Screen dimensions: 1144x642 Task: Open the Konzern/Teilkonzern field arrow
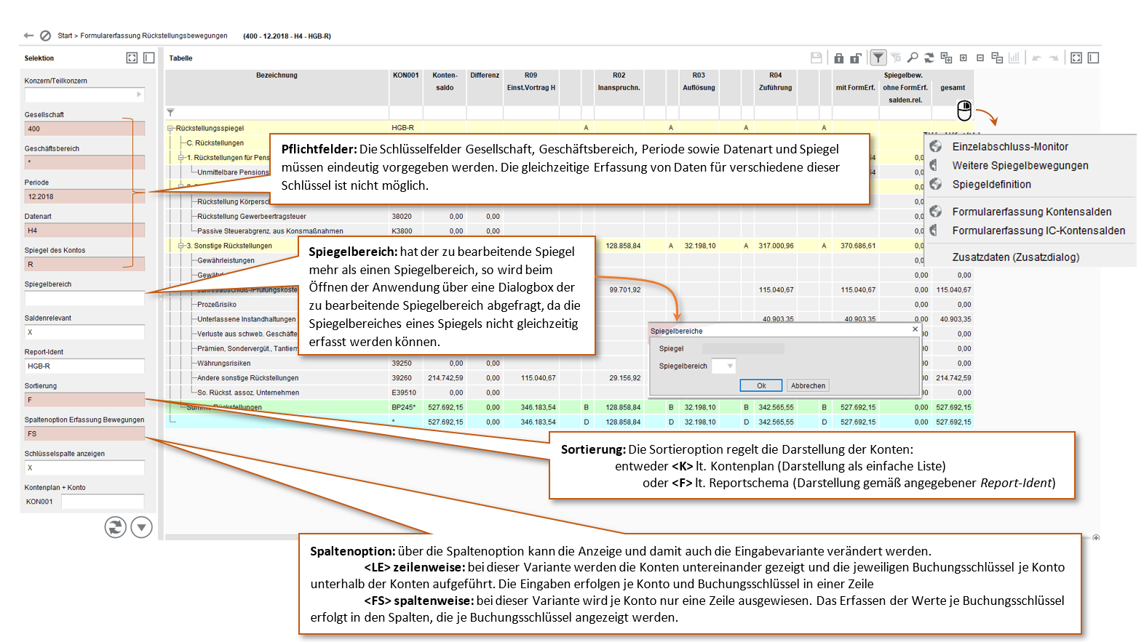(x=139, y=95)
